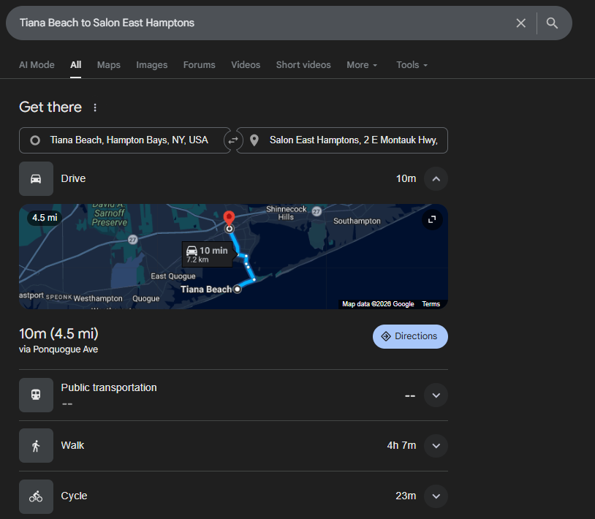Expand the Walk route details
This screenshot has width=595, height=519.
[x=436, y=446]
